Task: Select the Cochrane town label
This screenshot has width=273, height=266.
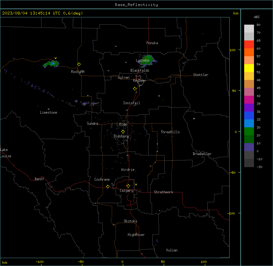Action: point(102,179)
